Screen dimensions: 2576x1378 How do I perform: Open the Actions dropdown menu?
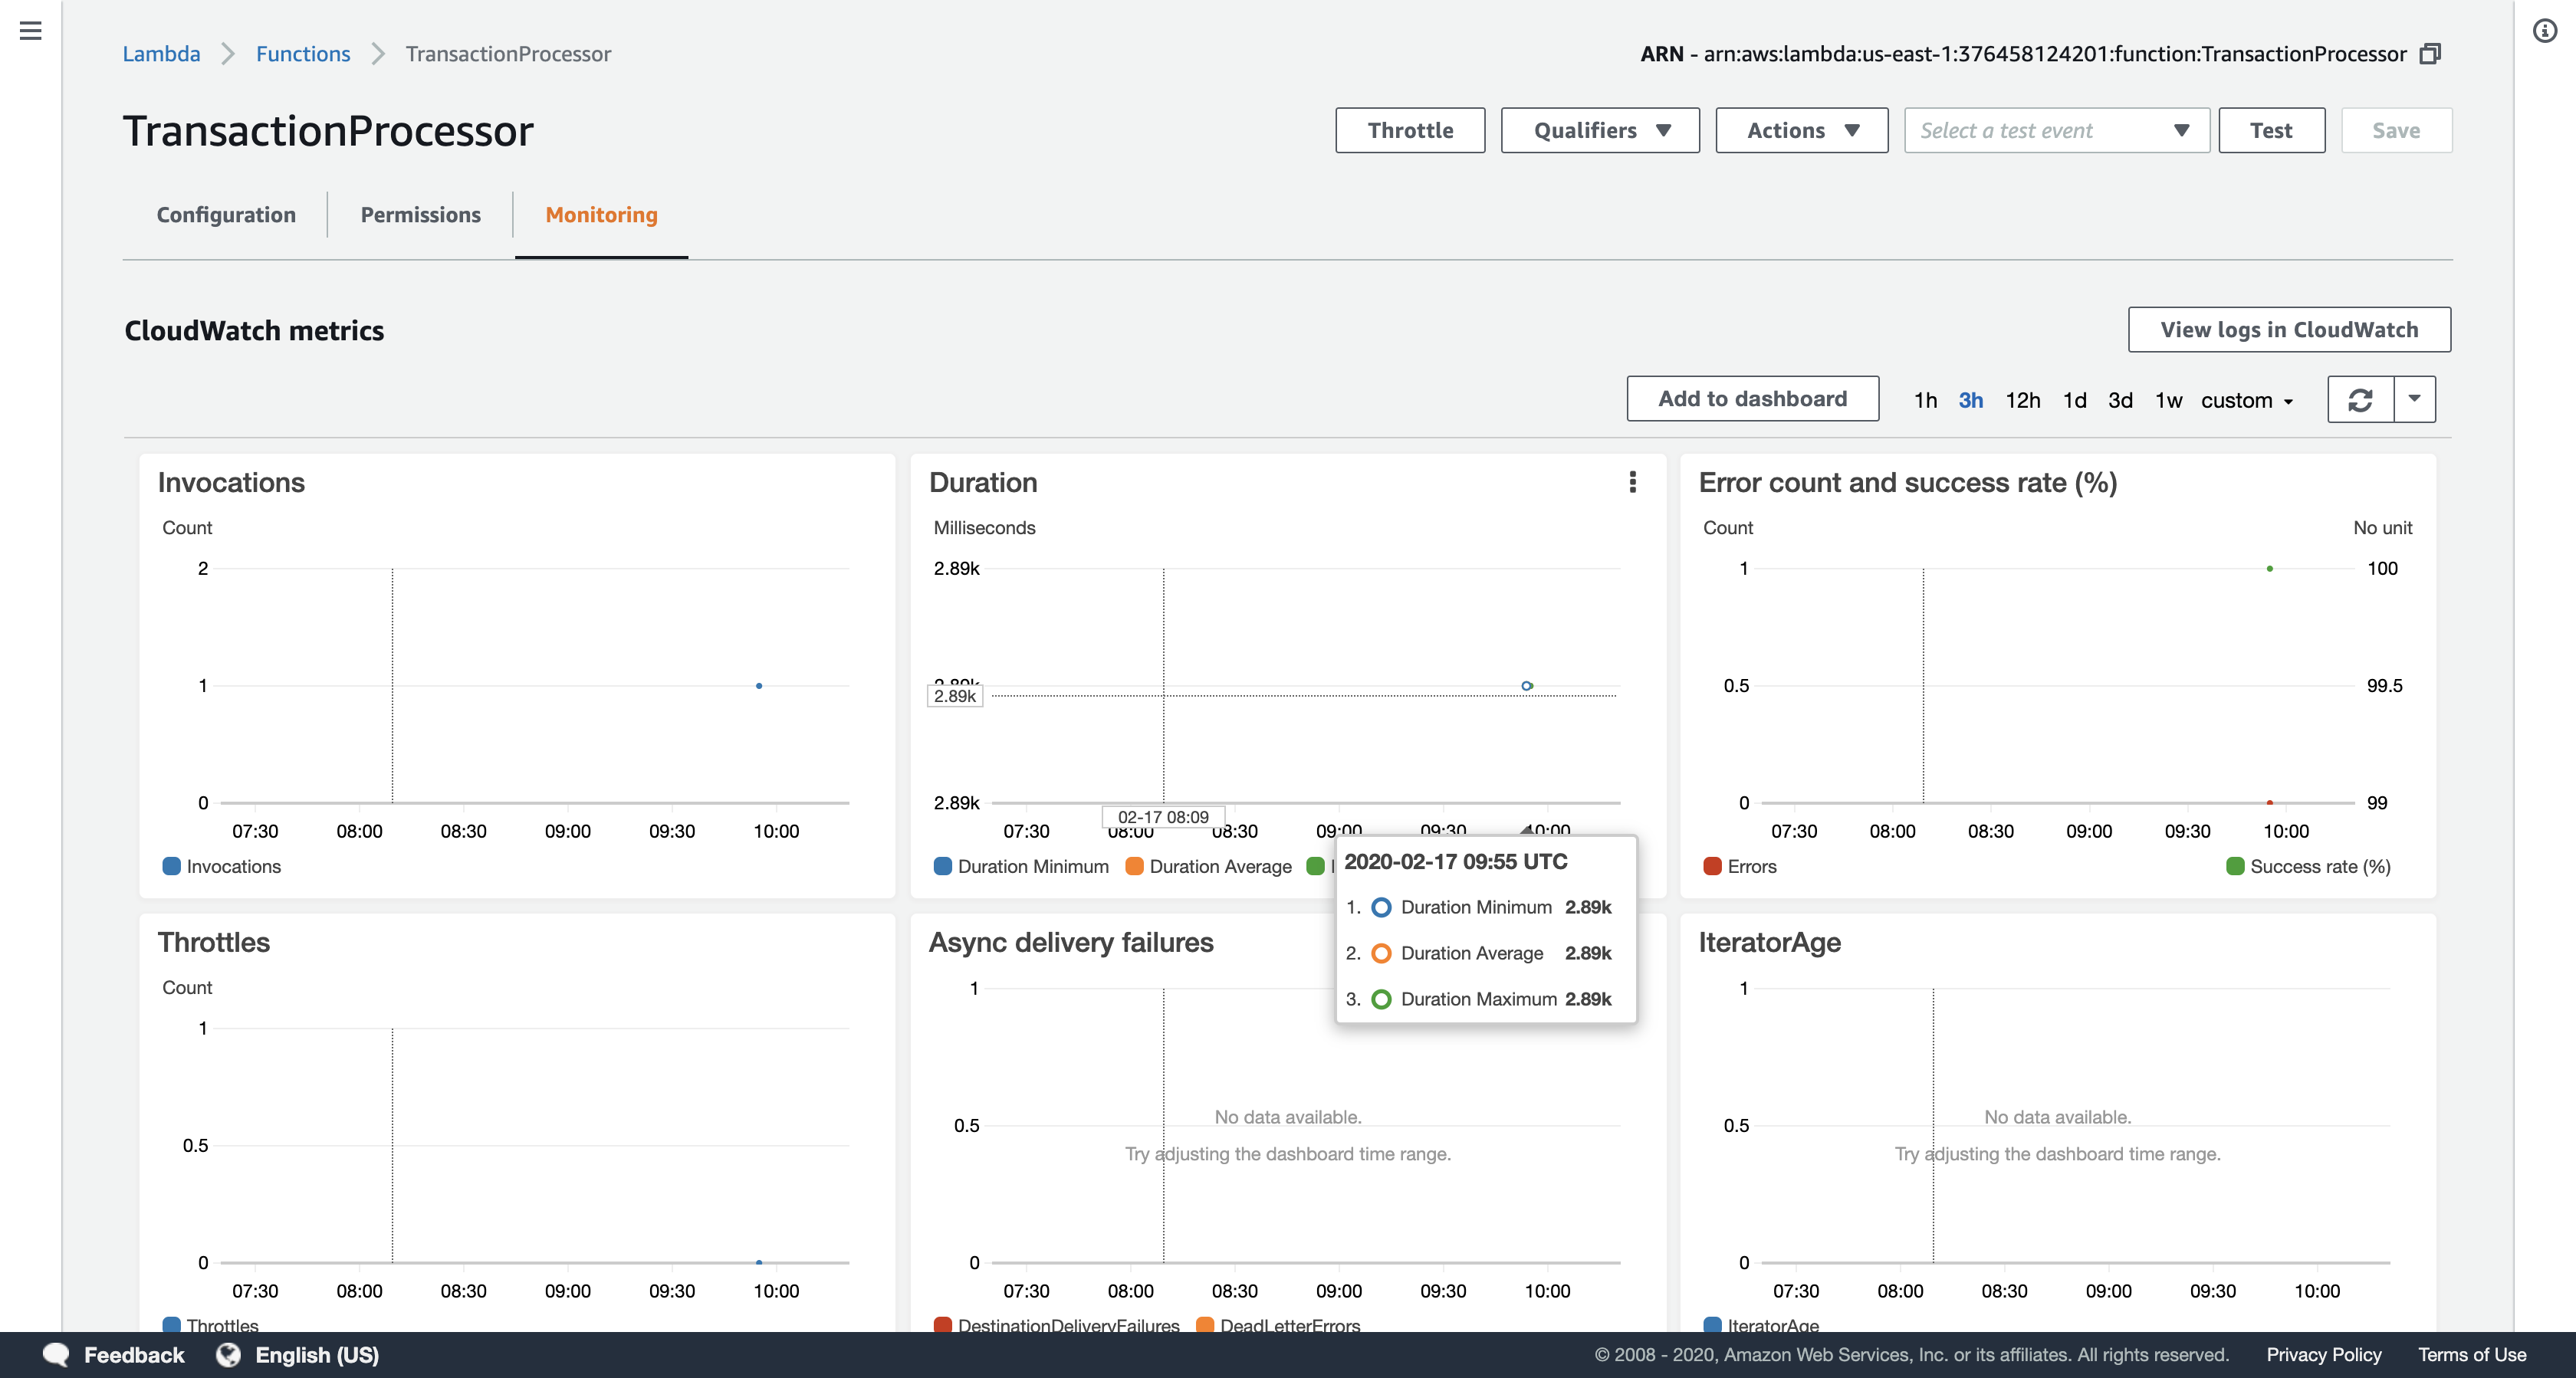pyautogui.click(x=1801, y=130)
